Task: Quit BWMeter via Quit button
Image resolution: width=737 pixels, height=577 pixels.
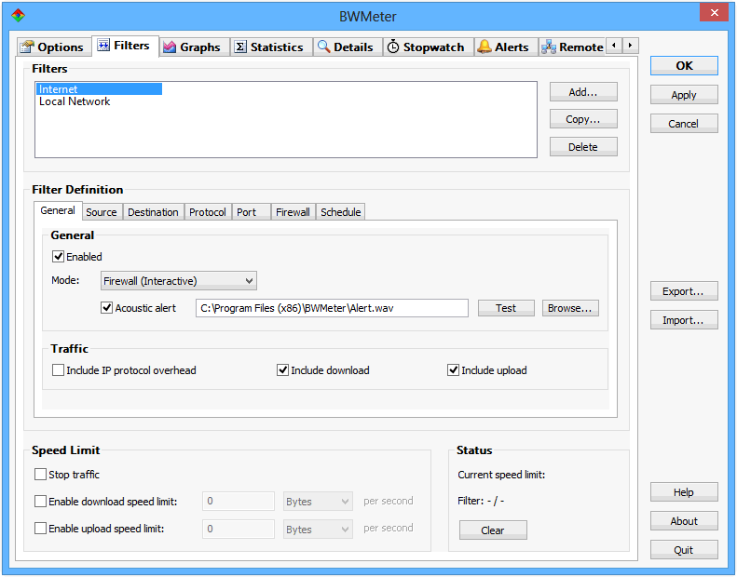Action: tap(684, 550)
